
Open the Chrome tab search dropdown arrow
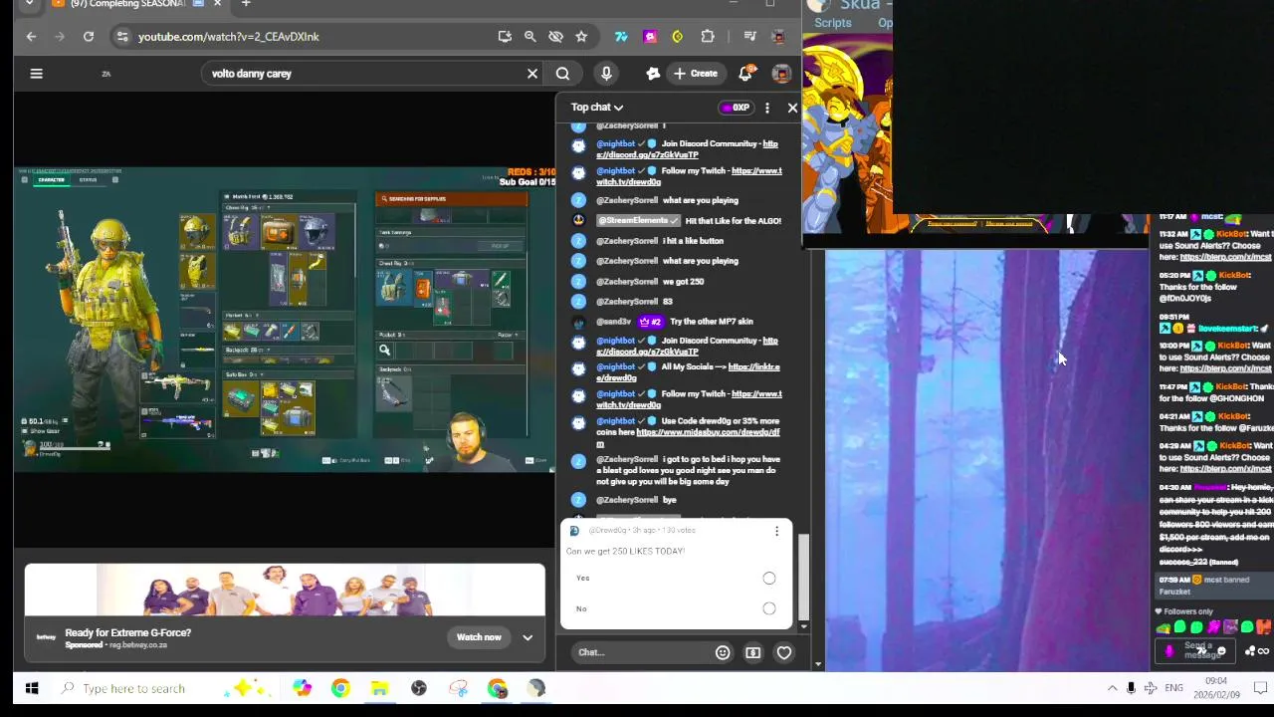pos(29,4)
